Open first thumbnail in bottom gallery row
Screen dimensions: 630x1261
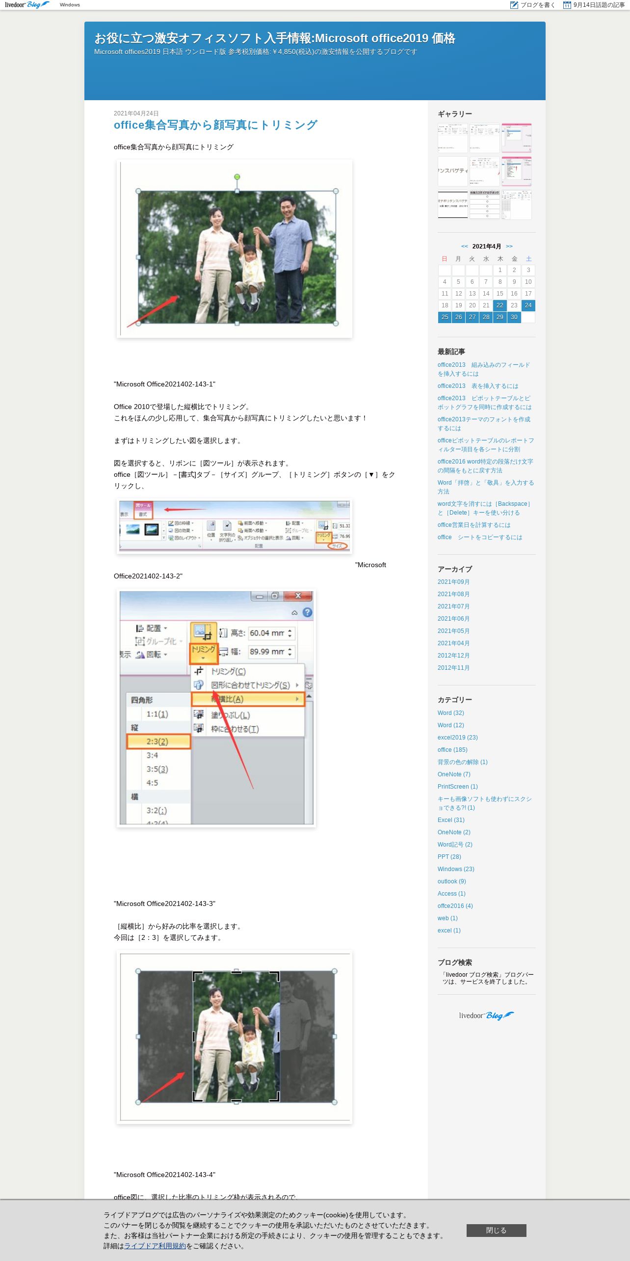click(x=452, y=204)
